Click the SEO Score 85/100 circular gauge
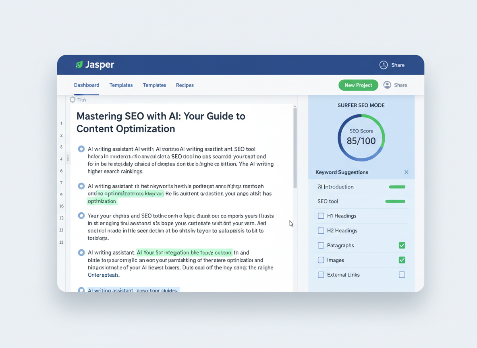 [x=361, y=138]
